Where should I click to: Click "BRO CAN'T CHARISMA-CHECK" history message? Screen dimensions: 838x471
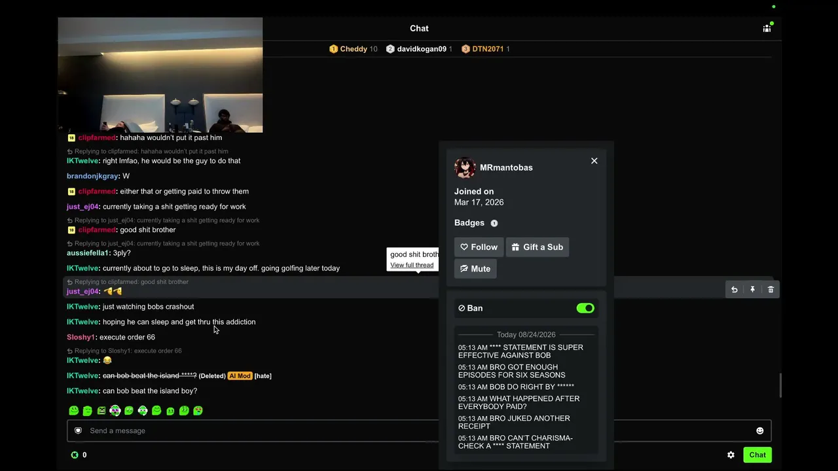point(515,442)
